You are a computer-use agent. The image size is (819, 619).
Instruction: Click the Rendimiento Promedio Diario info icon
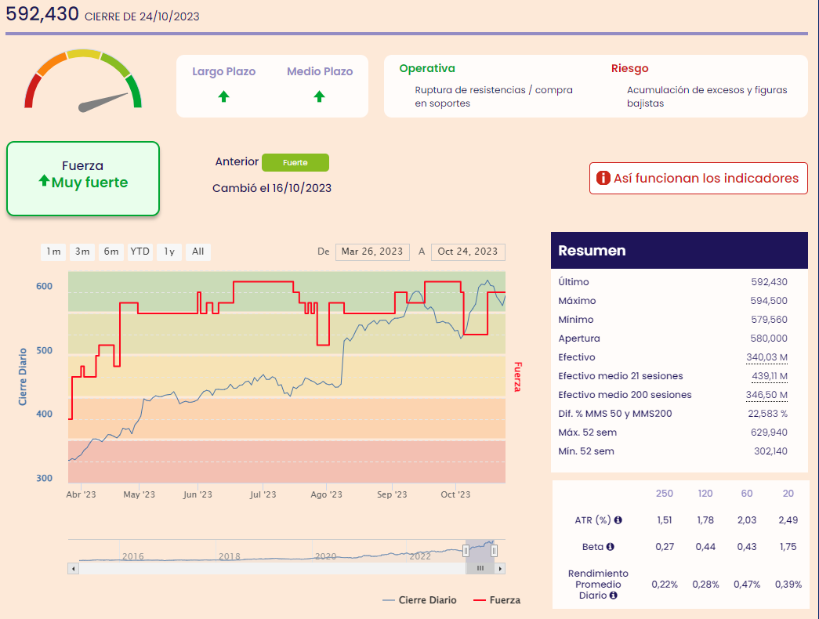[x=614, y=595]
